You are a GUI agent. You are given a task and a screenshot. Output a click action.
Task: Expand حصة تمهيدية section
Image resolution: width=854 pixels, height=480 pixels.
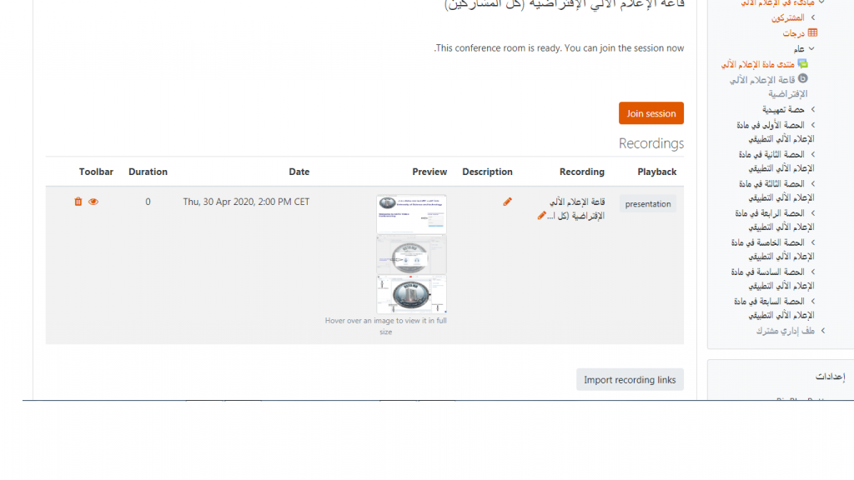coord(813,109)
